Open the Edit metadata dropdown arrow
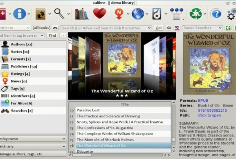The width and height of the screenshot is (236, 159). (x=29, y=14)
